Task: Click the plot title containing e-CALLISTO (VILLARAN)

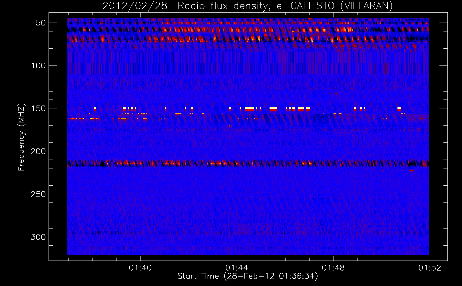Action: click(x=248, y=6)
